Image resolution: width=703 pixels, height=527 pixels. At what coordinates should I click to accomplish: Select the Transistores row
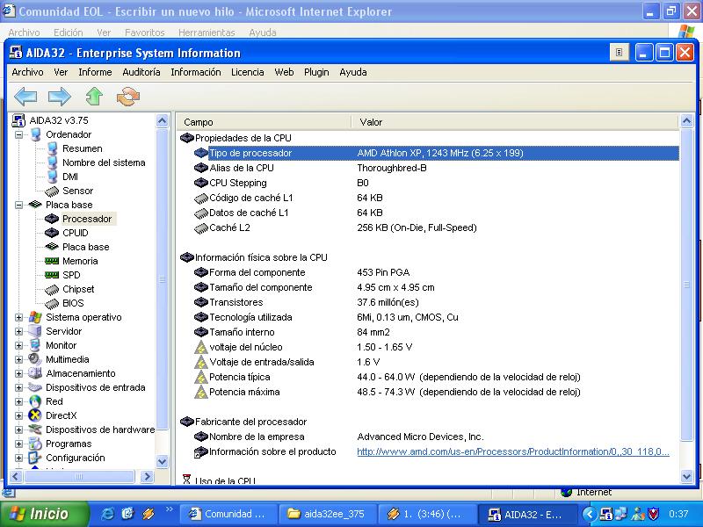pyautogui.click(x=437, y=302)
